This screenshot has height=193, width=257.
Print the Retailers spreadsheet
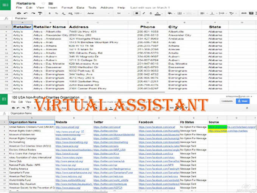click(x=19, y=13)
